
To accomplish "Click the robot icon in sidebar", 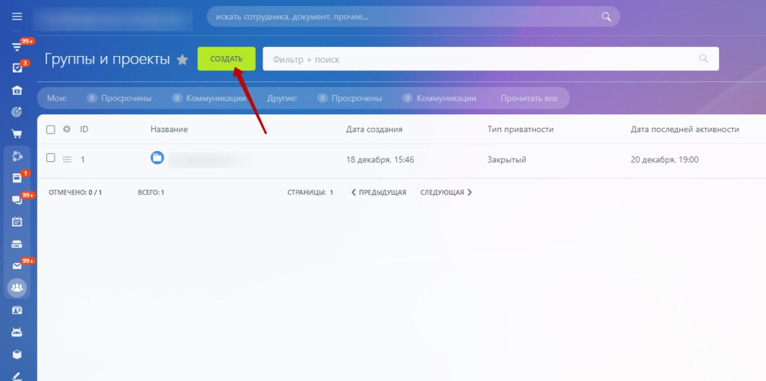I will pyautogui.click(x=16, y=332).
